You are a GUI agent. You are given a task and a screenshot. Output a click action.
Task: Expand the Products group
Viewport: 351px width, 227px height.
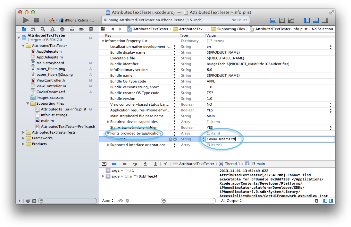[23, 144]
